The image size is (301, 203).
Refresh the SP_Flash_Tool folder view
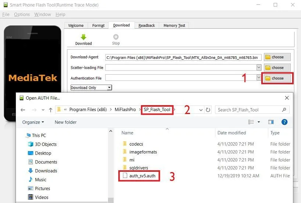pos(208,110)
